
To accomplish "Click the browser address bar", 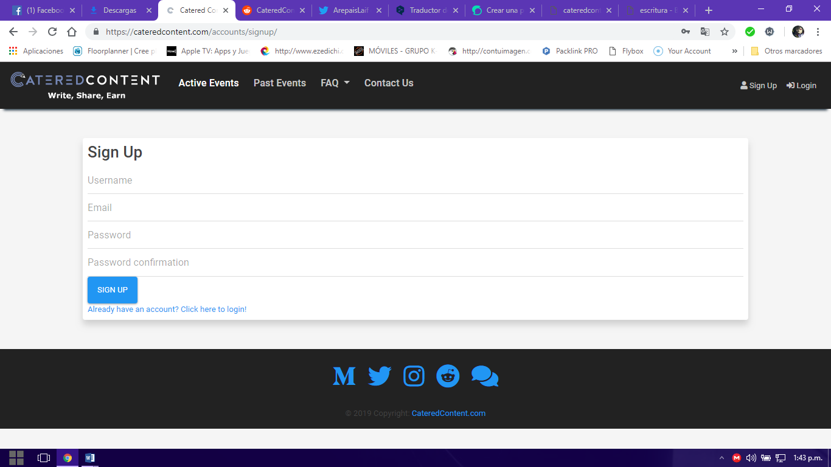I will coord(389,32).
